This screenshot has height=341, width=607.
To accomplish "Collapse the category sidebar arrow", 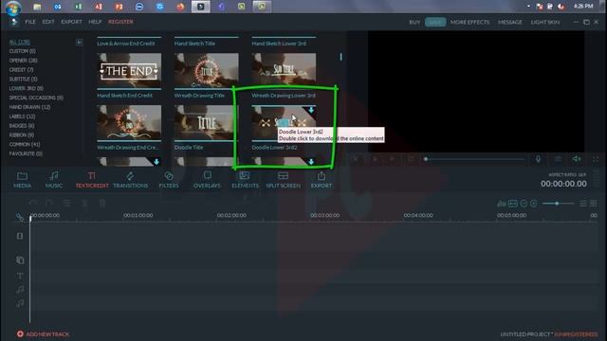I will point(79,42).
